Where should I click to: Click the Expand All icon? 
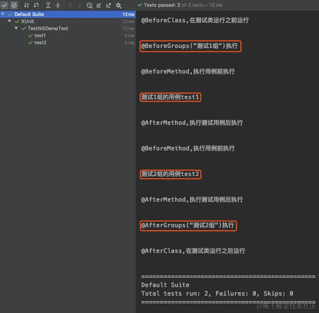coord(48,5)
